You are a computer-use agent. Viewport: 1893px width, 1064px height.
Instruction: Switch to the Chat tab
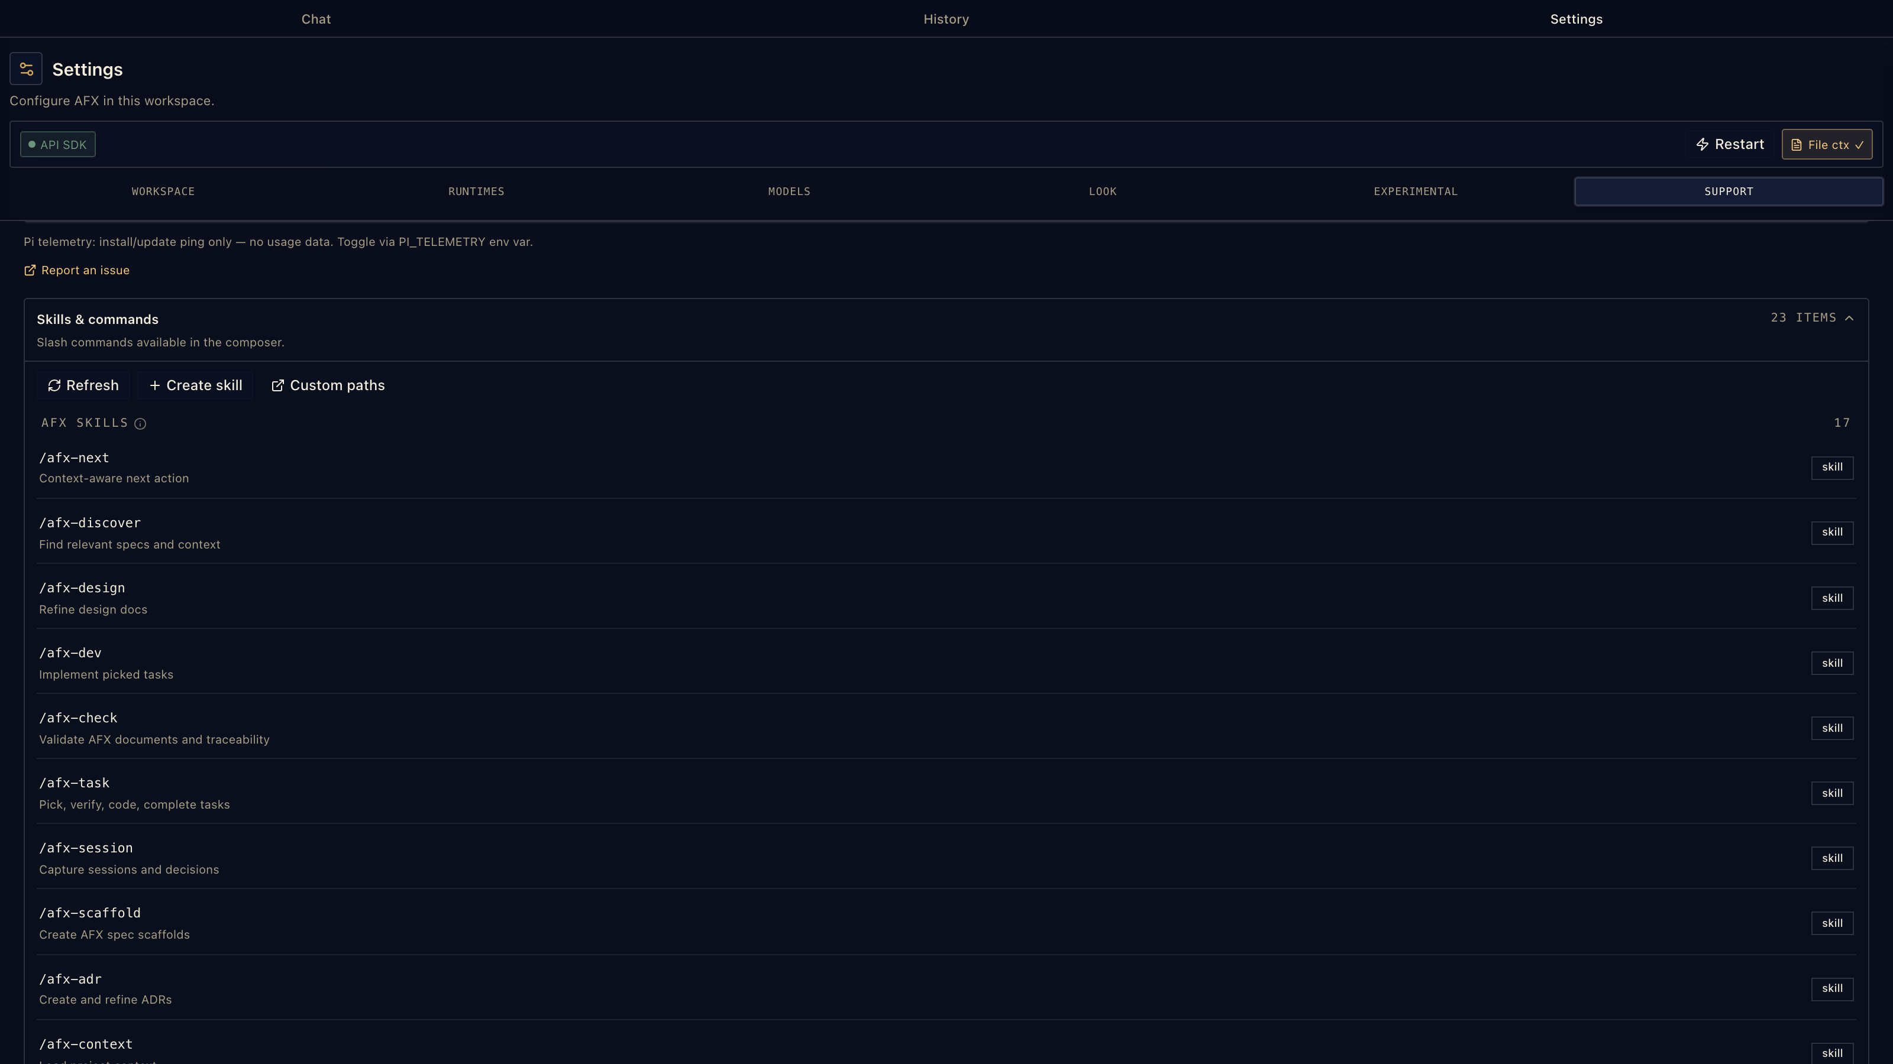(316, 19)
